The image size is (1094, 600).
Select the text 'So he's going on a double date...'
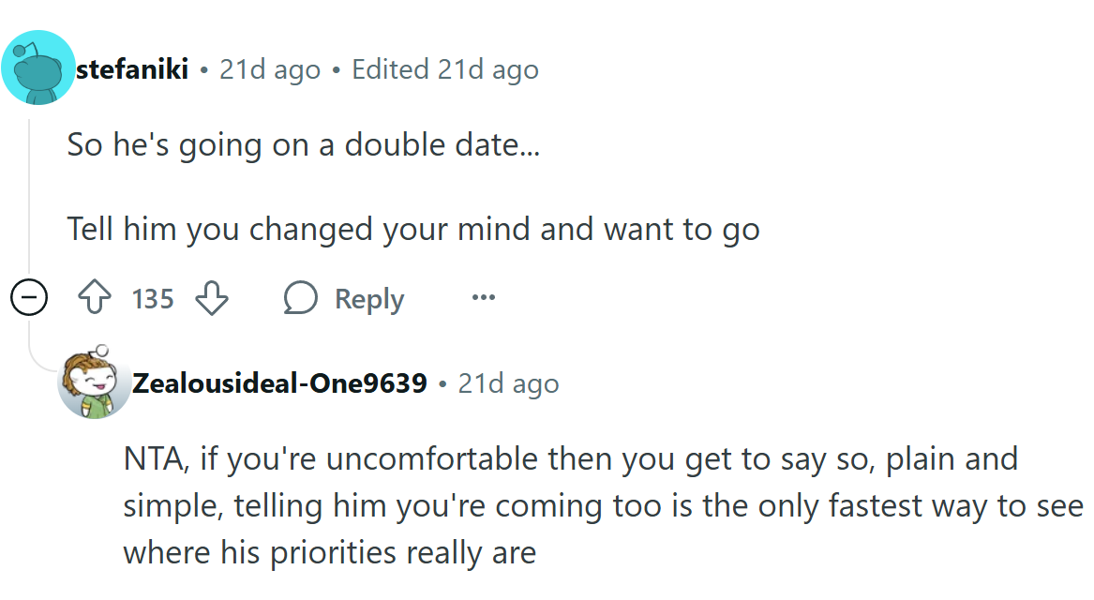coord(302,143)
